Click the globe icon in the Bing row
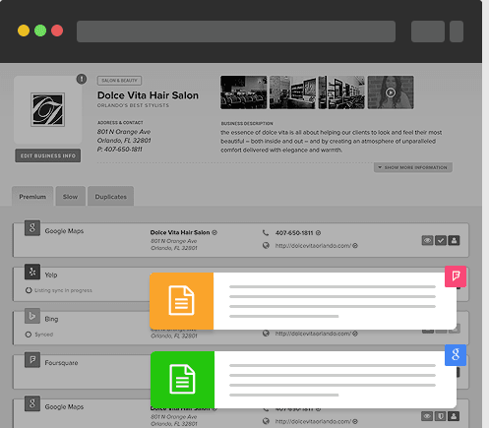The width and height of the screenshot is (489, 428). pos(266,334)
